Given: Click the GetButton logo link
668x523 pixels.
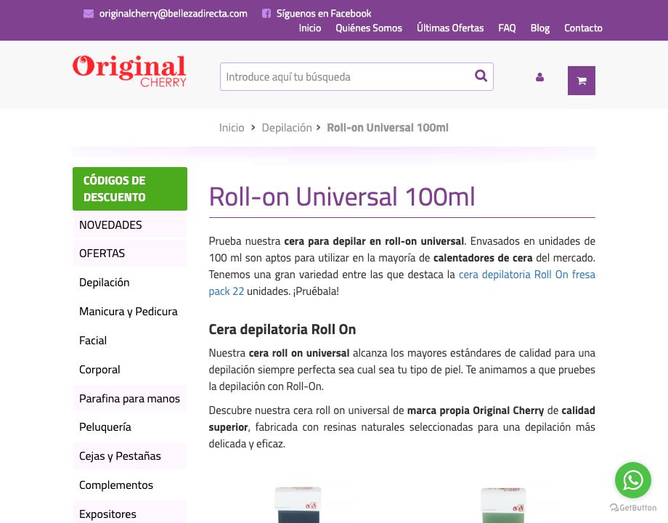Looking at the screenshot, I should [x=633, y=508].
